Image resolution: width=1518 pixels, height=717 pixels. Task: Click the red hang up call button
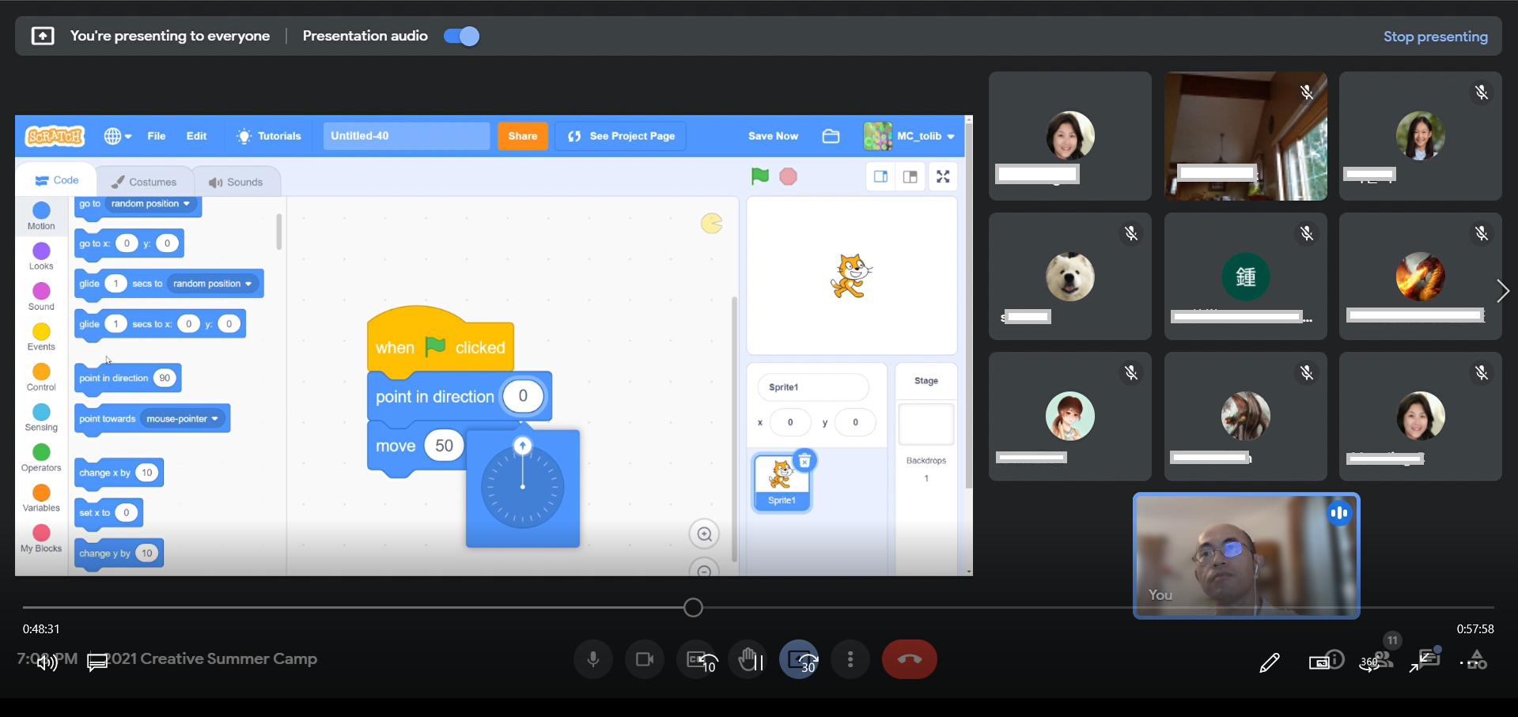[909, 659]
